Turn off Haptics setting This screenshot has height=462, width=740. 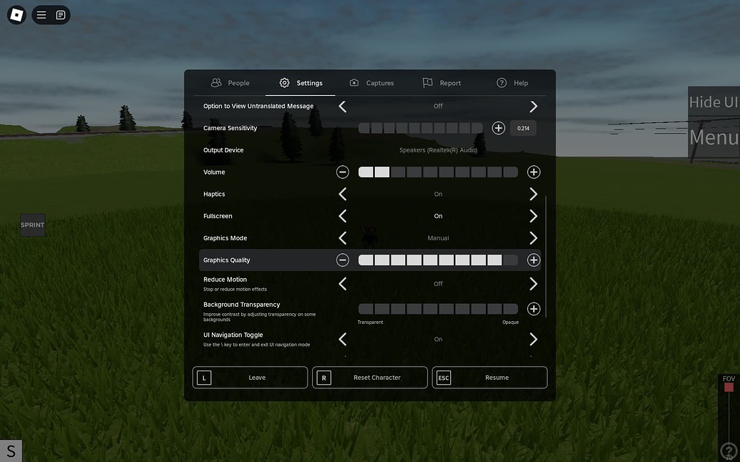tap(342, 193)
